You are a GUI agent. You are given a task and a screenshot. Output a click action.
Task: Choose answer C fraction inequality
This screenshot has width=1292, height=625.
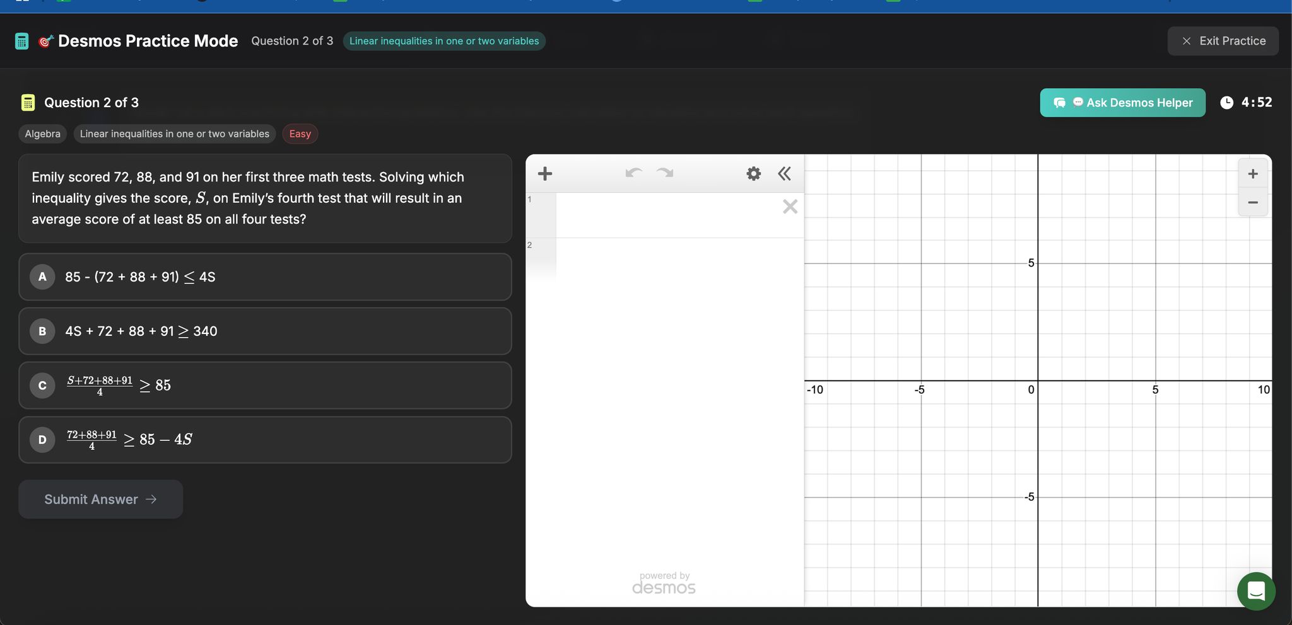click(265, 386)
